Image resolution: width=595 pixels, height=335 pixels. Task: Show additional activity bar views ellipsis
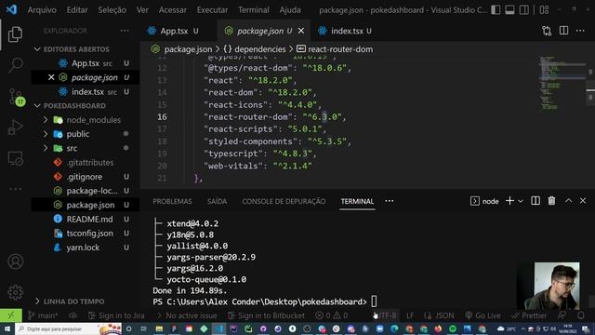15,189
